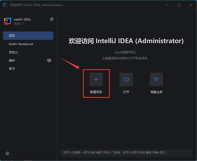Screen dimensions: 197x161
Task: Click the icon next to IntelliJ IDEA version
Action: [52, 19]
